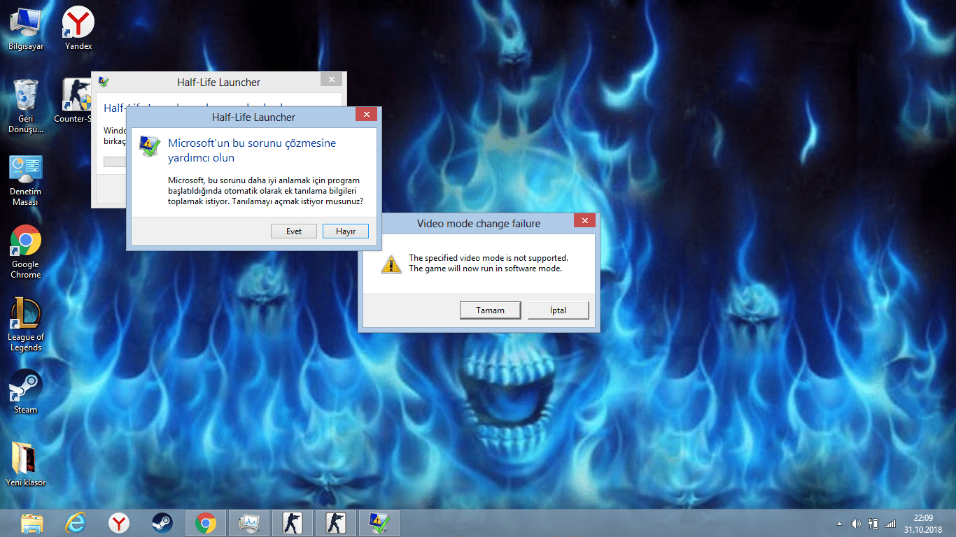Viewport: 956px width, 537px height.
Task: Select the League of Legends desktop shortcut
Action: tap(26, 325)
